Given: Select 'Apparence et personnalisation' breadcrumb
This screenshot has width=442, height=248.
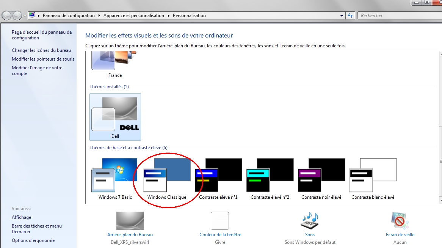Looking at the screenshot, I should click(x=133, y=16).
